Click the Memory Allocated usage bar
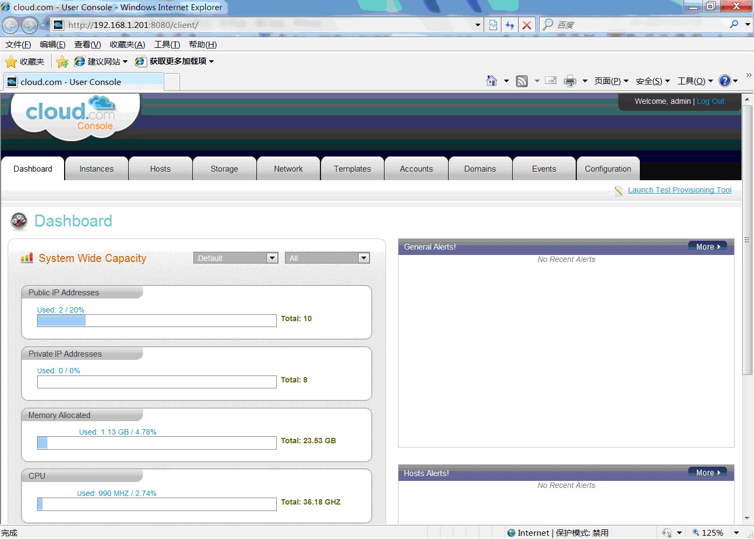Viewport: 754px width, 539px height. [x=157, y=443]
